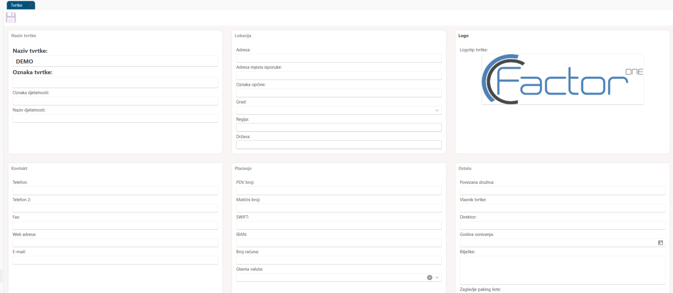Click the Plaćanje section heading
The image size is (673, 293).
(x=243, y=169)
